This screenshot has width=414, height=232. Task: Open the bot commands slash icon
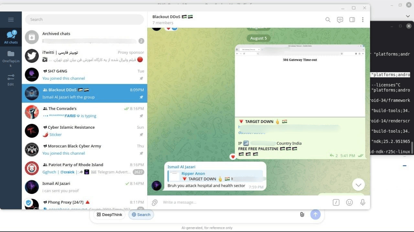point(336,202)
